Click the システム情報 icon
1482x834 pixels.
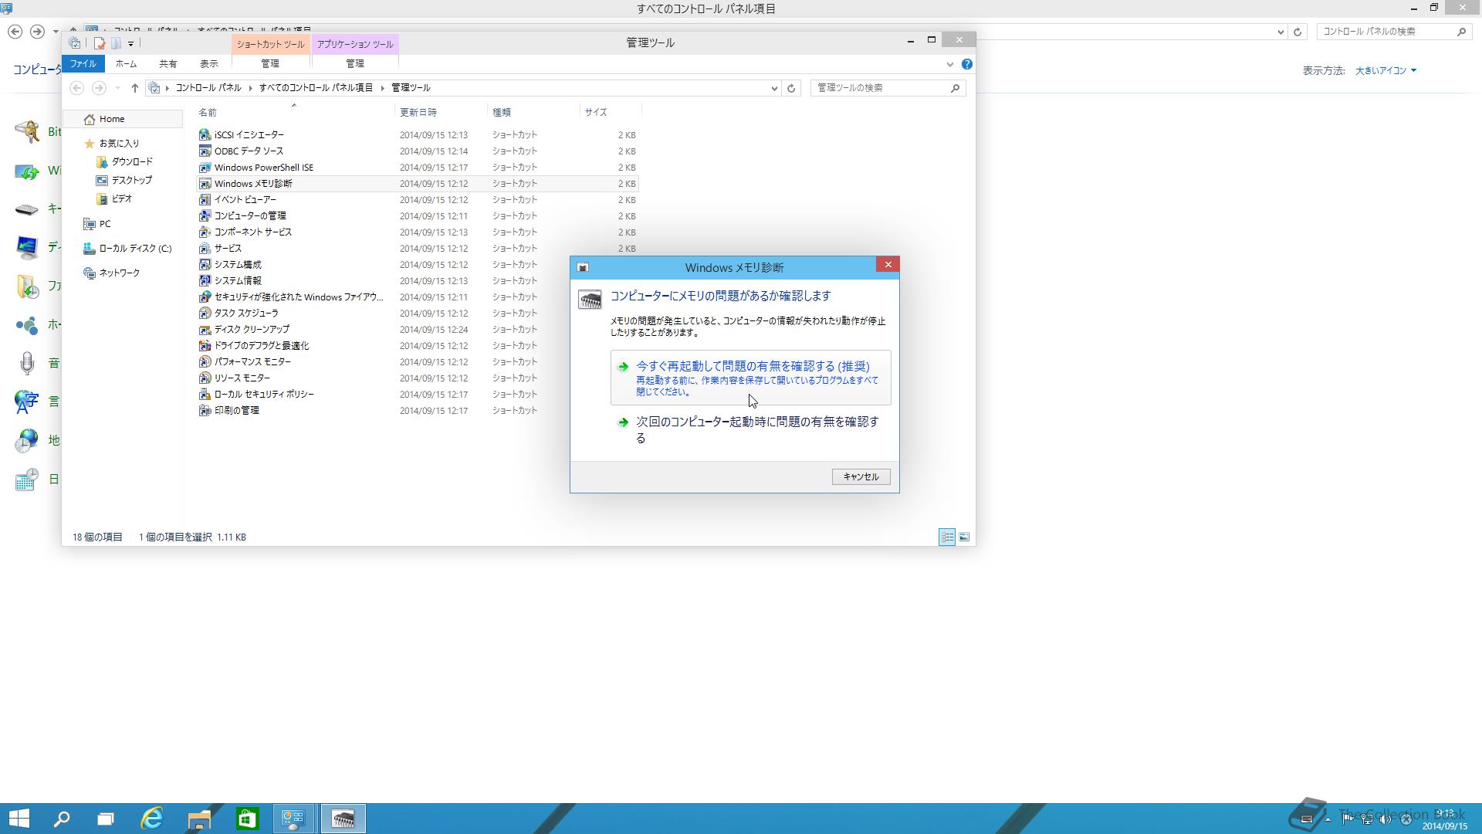[205, 281]
